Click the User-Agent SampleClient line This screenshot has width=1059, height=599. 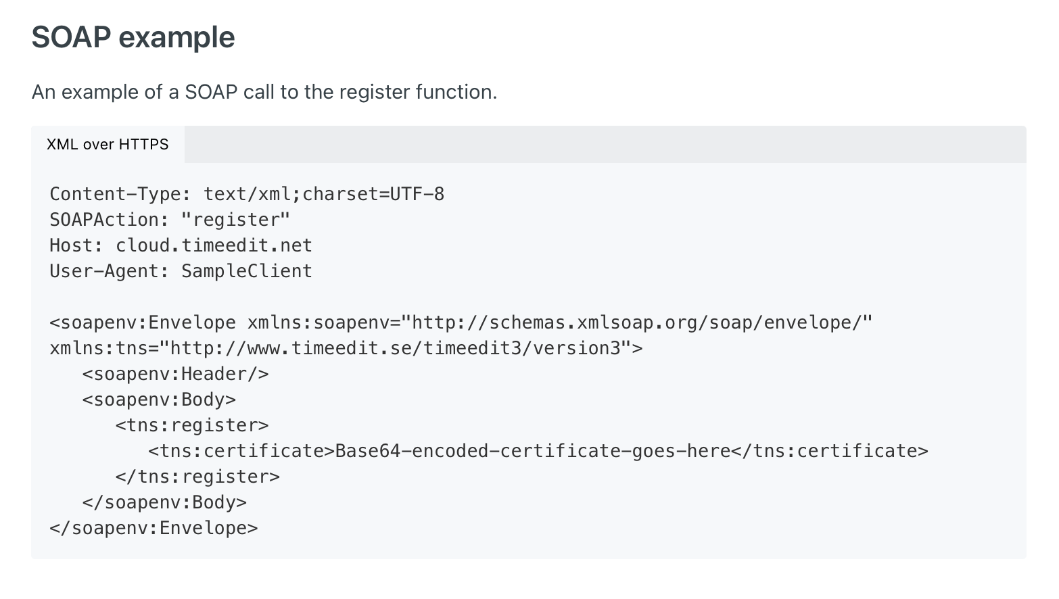point(181,270)
